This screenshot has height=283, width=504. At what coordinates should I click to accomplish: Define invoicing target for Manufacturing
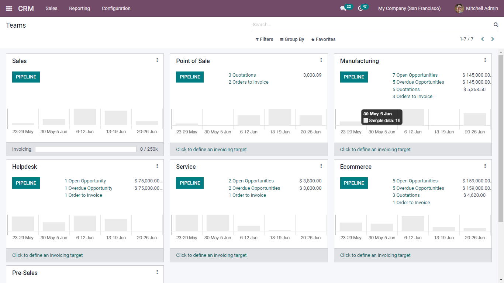[x=375, y=150]
